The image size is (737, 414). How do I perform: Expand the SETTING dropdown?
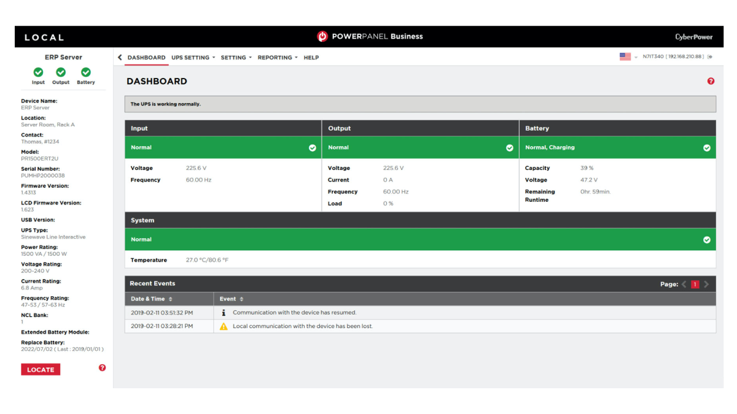click(235, 57)
